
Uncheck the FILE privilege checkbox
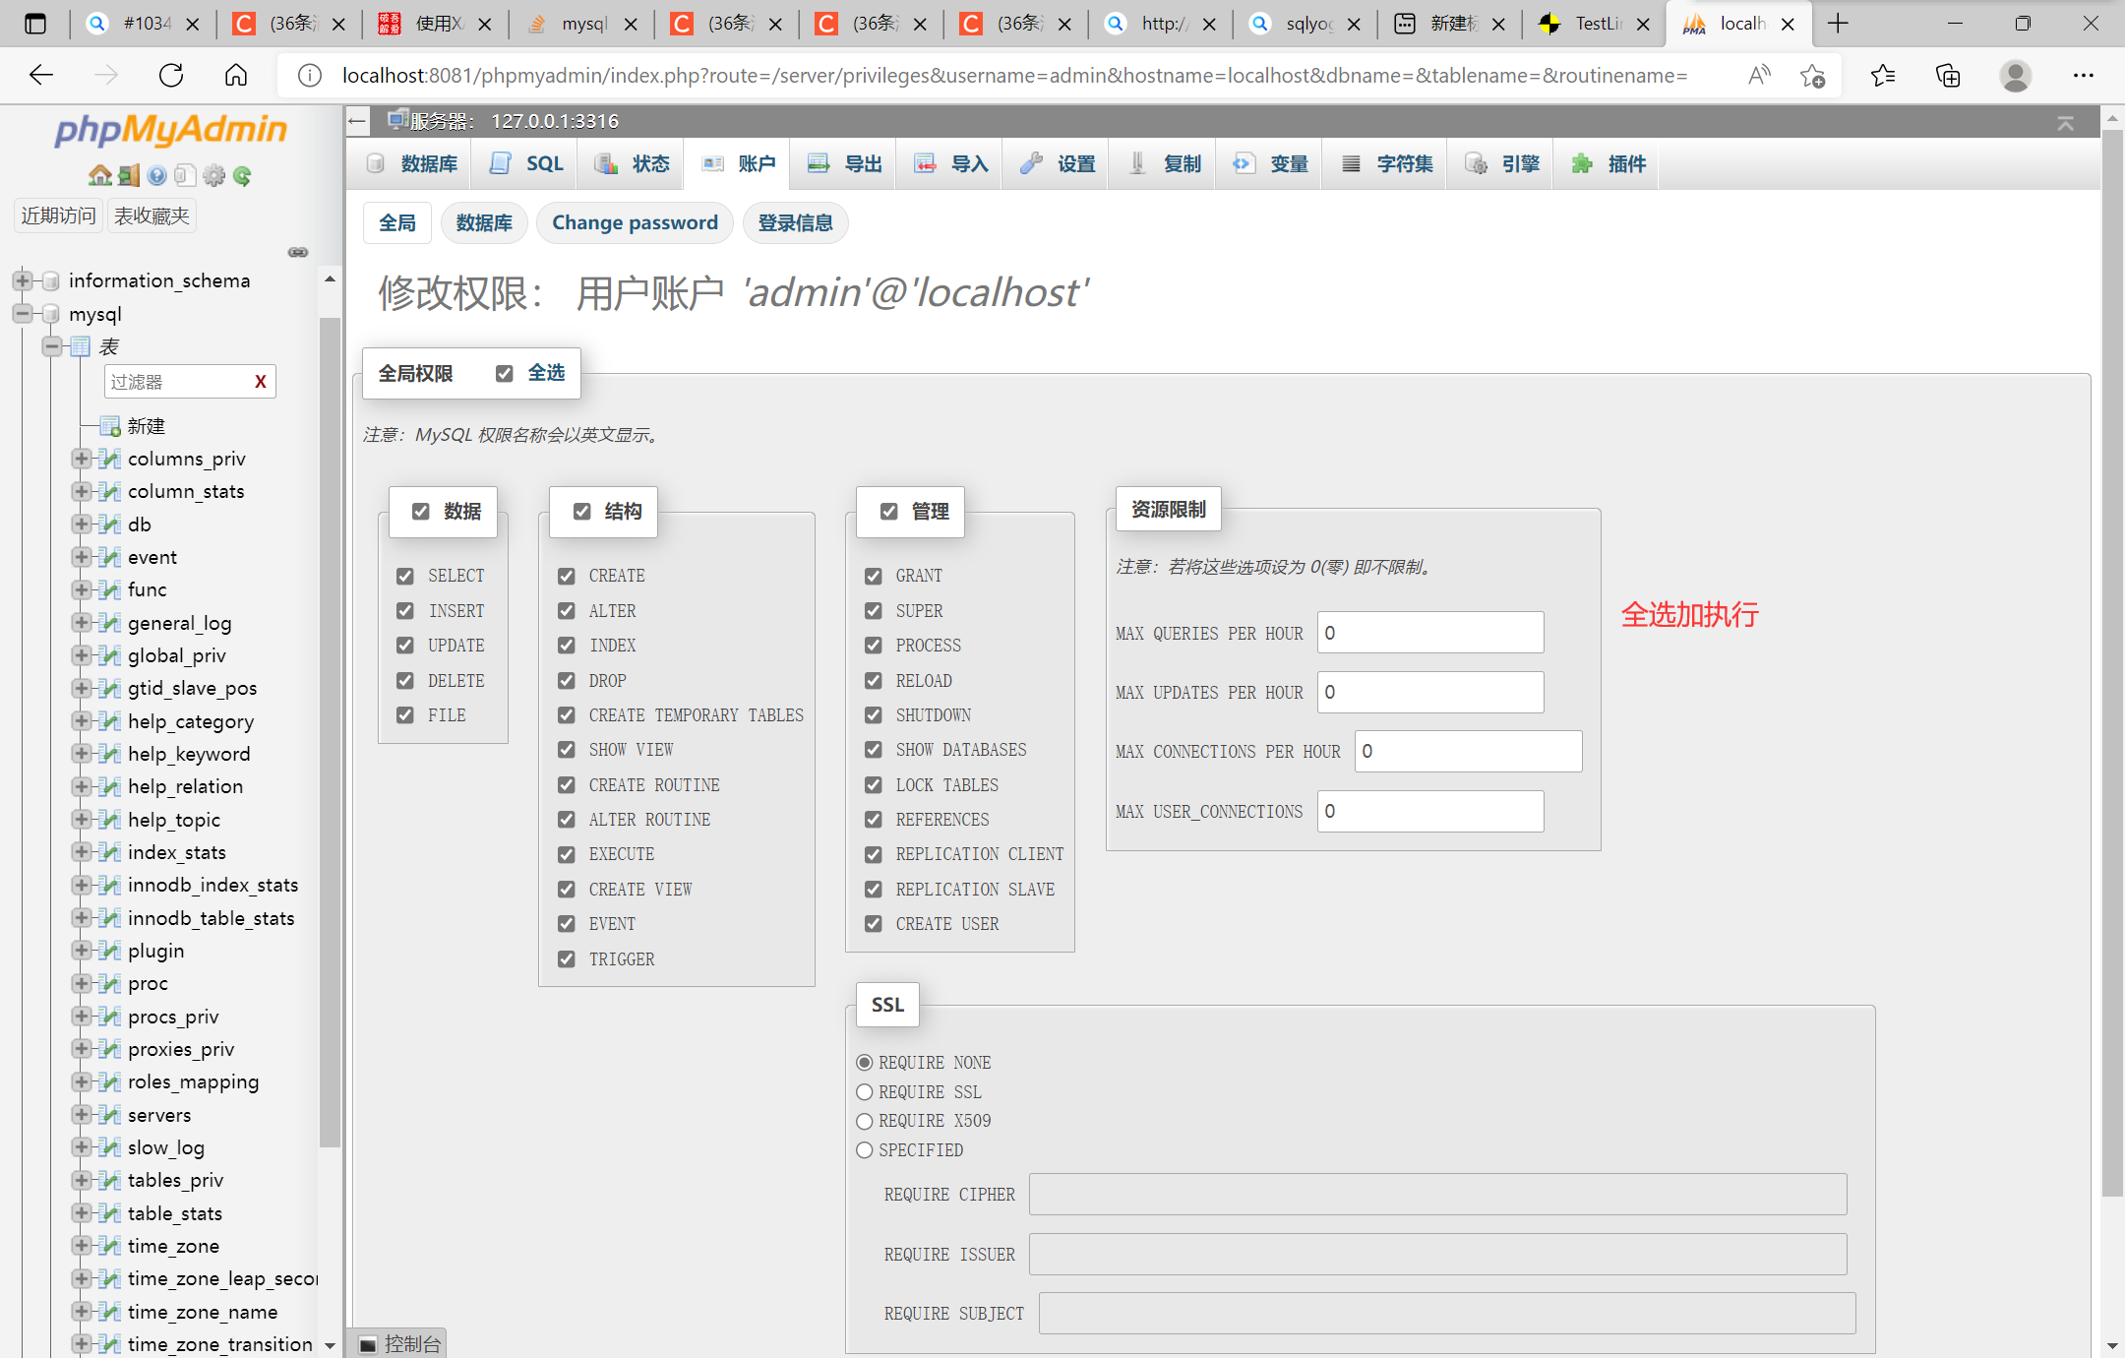pos(405,715)
